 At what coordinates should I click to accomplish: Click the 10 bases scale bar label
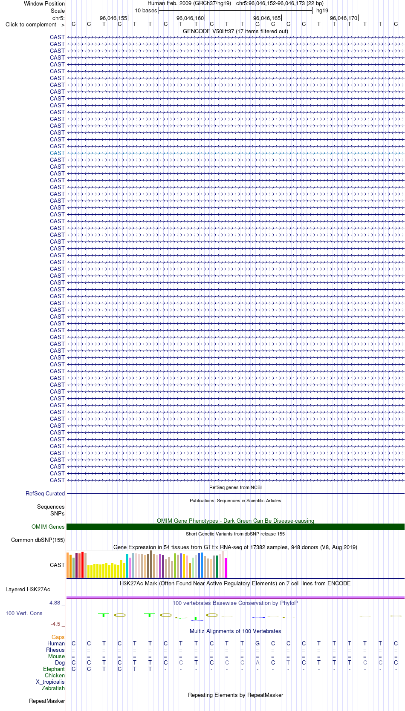click(146, 10)
